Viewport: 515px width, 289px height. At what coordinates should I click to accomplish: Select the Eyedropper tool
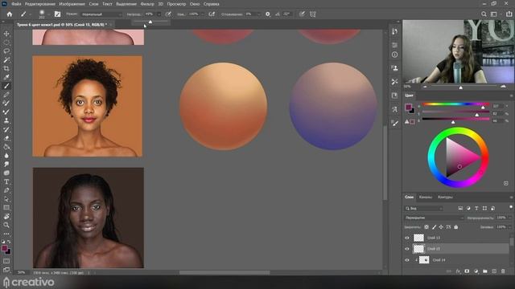pyautogui.click(x=6, y=77)
